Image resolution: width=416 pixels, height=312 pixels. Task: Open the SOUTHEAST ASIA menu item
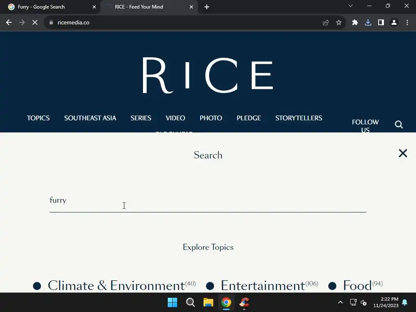point(90,118)
